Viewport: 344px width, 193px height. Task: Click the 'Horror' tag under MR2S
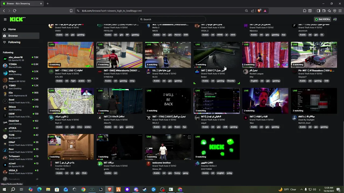point(178,35)
